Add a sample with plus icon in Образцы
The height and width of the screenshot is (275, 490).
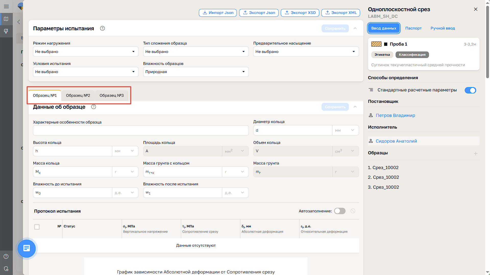[x=475, y=154]
